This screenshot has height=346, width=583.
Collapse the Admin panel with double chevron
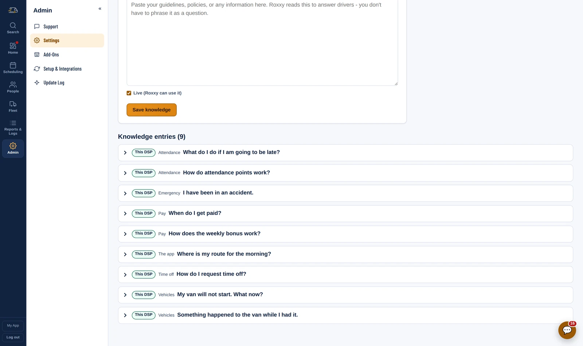100,9
